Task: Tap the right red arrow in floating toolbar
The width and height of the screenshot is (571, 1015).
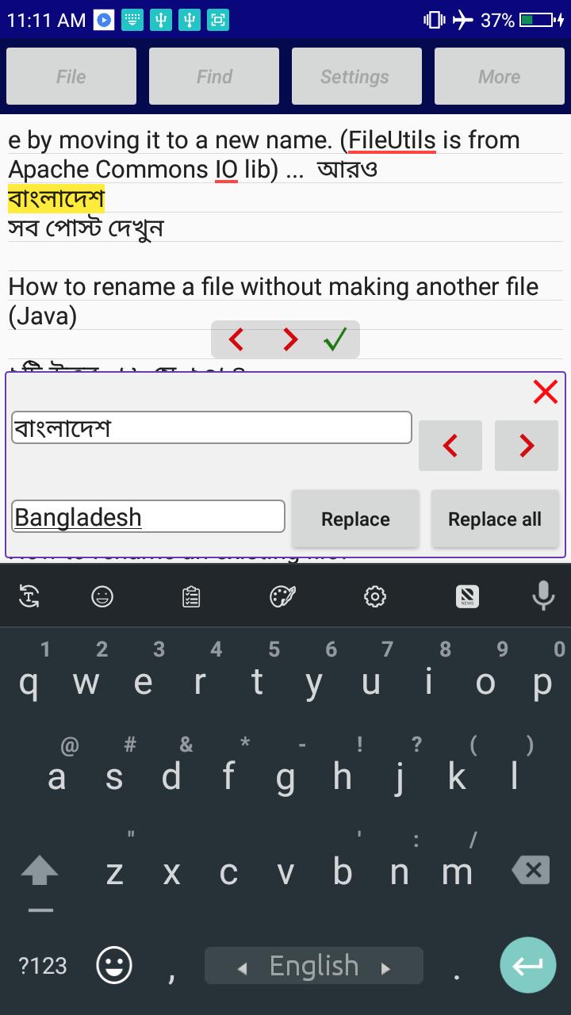Action: tap(290, 339)
